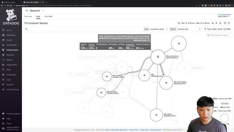234x132 pixels.
Task: Click the fast-forward time range button
Action: click(x=220, y=23)
